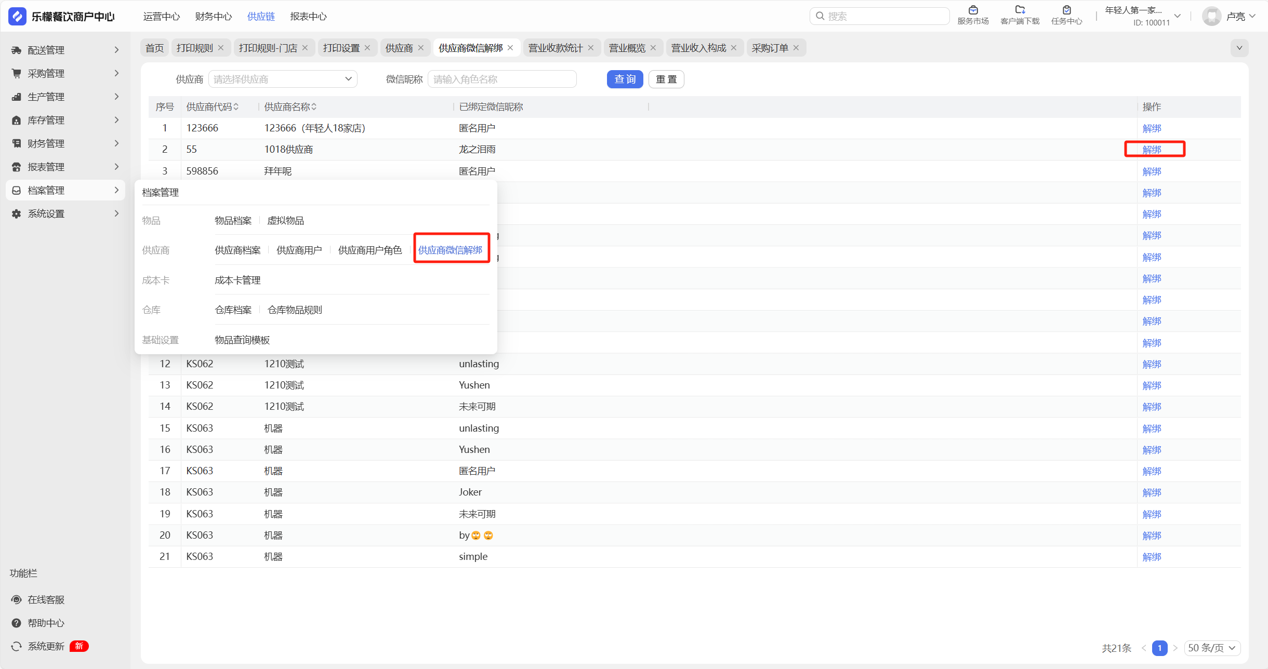Open 客户端下载 client download icon
Viewport: 1268px width, 669px height.
pos(1020,10)
